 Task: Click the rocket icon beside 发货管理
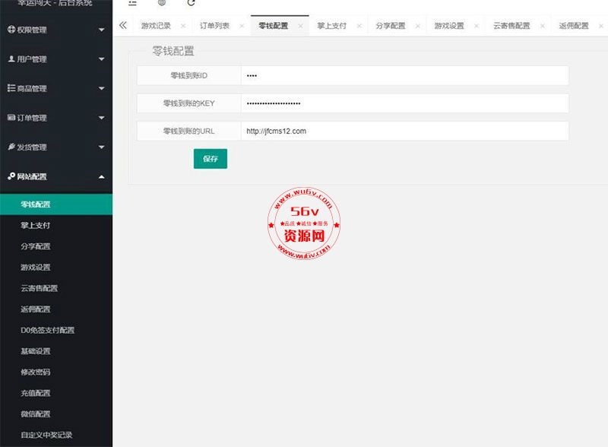11,147
